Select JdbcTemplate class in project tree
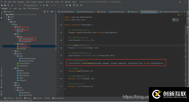Screen dimensions: 189x102 [x=24, y=73]
